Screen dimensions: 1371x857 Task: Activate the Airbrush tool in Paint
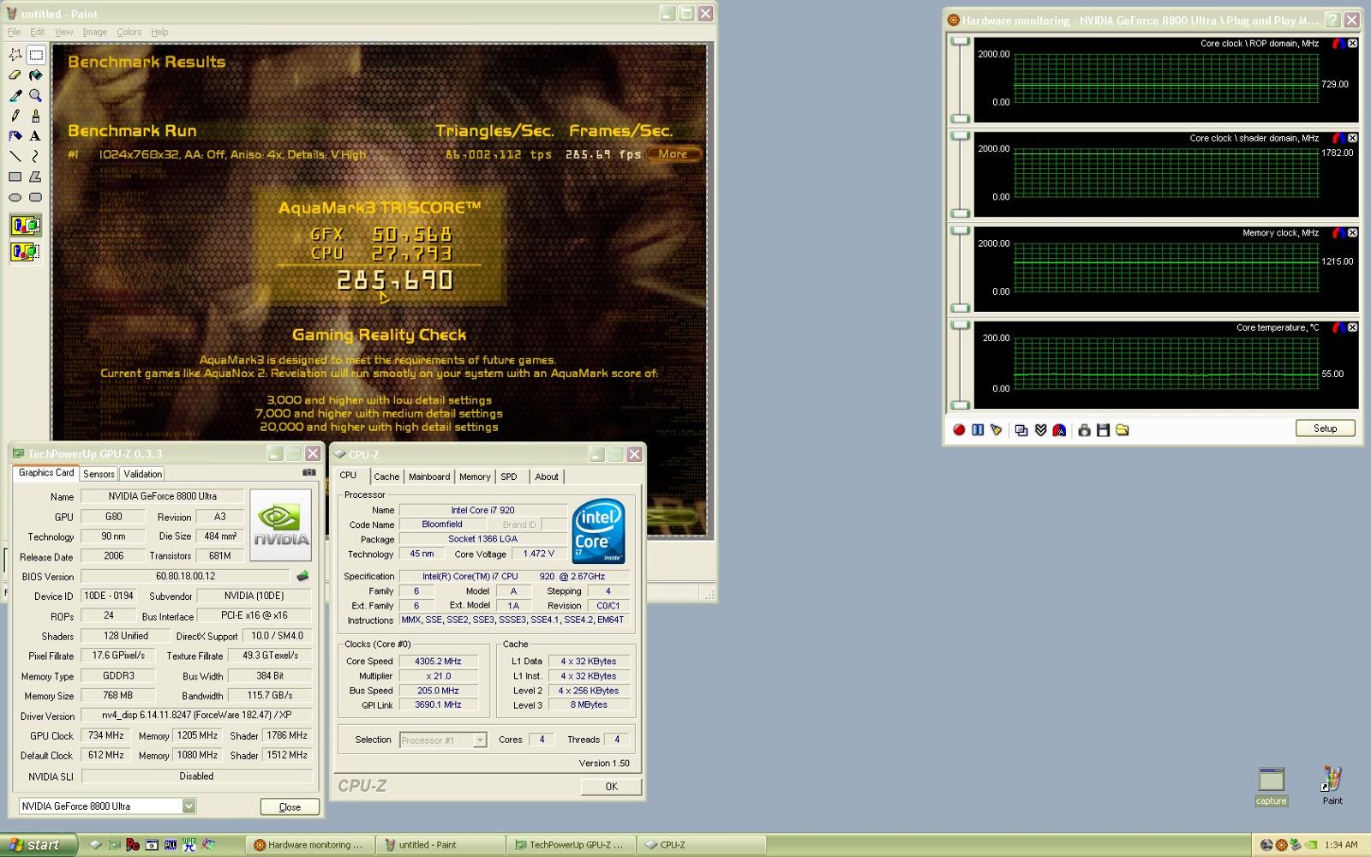coord(15,135)
